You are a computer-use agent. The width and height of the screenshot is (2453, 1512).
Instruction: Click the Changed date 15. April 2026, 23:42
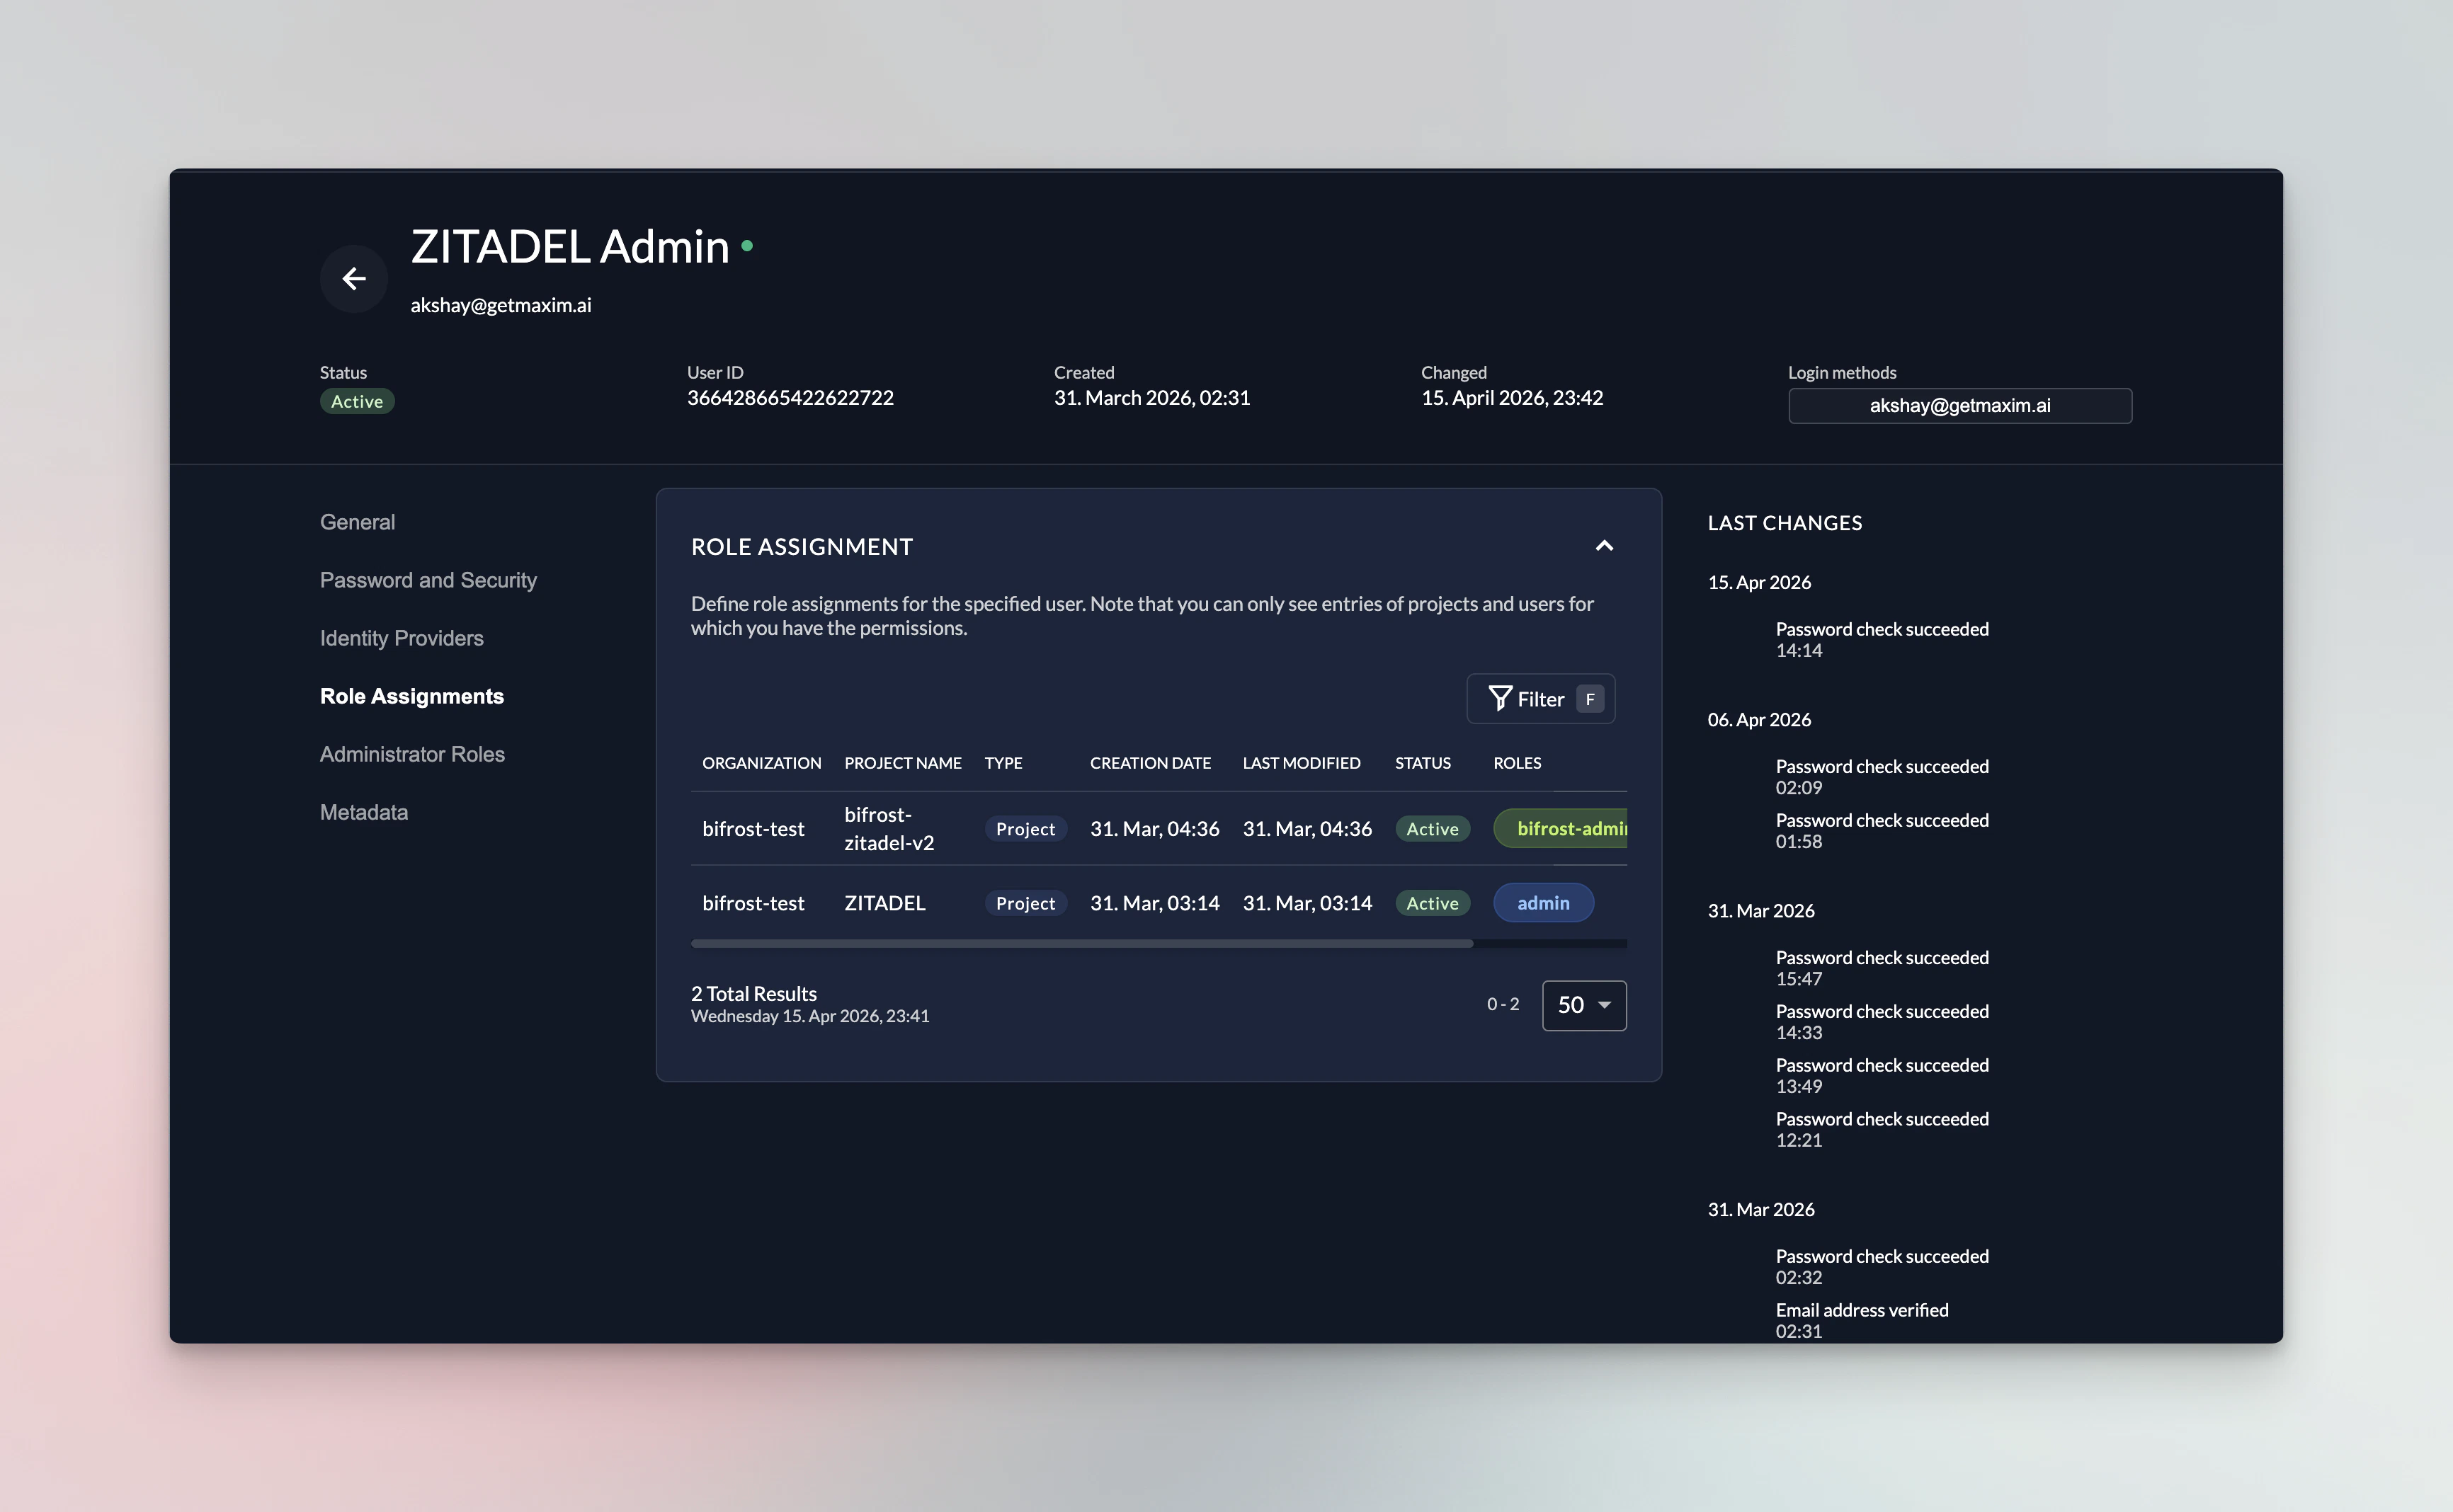pyautogui.click(x=1512, y=398)
